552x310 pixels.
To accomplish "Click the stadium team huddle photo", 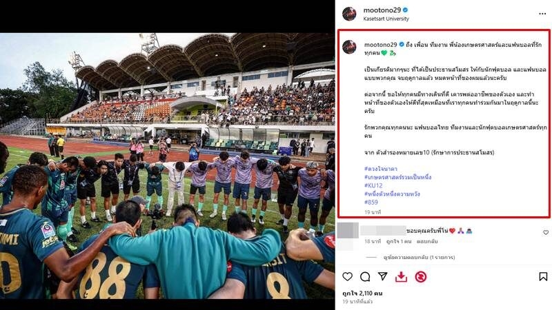I will click(167, 166).
